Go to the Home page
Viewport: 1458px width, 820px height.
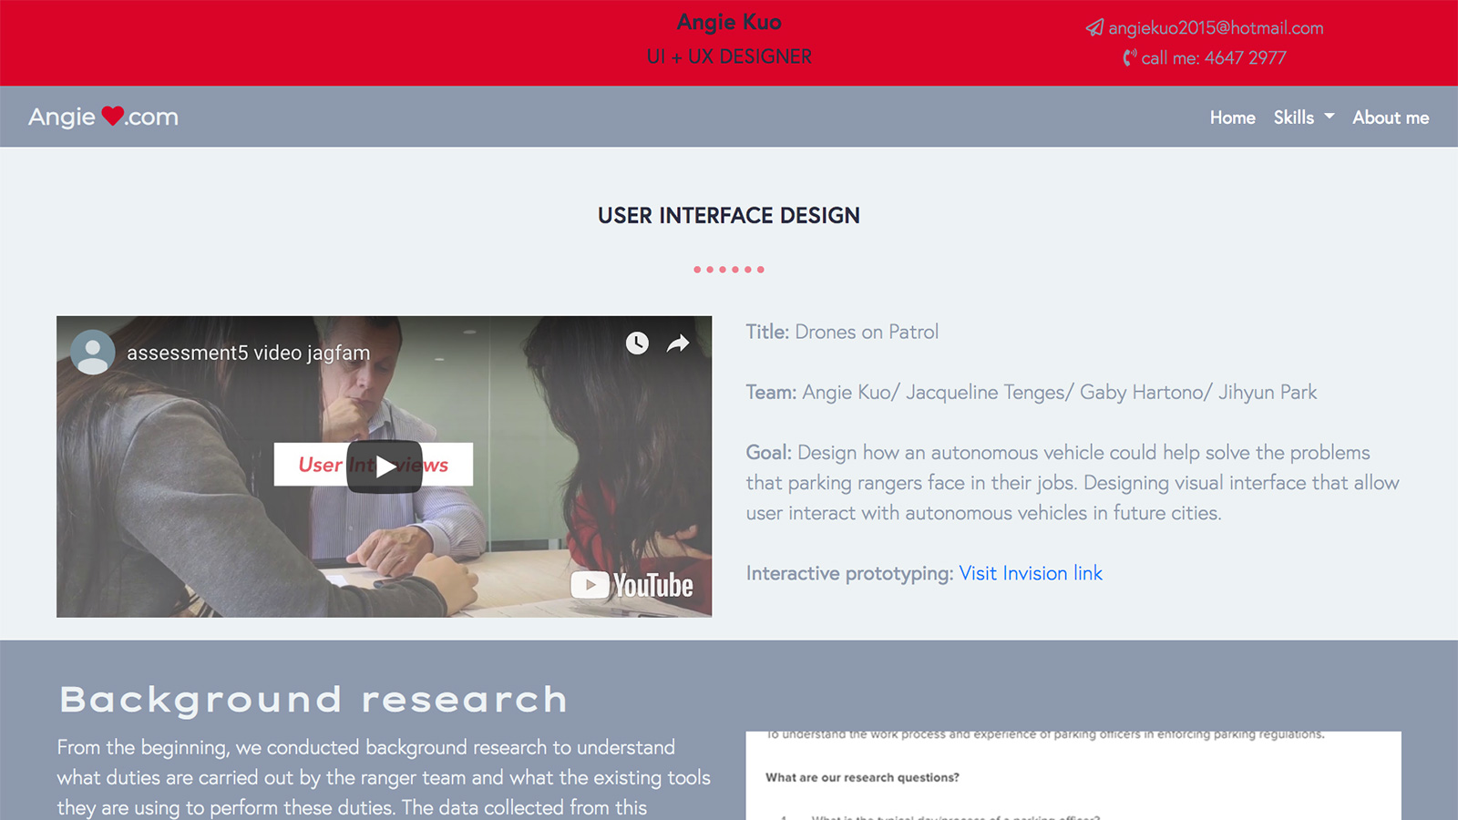[1232, 118]
